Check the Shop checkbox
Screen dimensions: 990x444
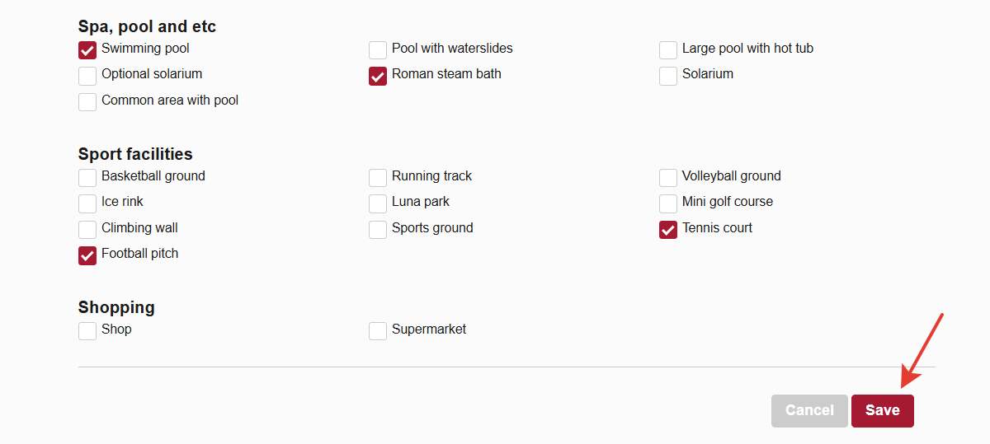pyautogui.click(x=87, y=331)
